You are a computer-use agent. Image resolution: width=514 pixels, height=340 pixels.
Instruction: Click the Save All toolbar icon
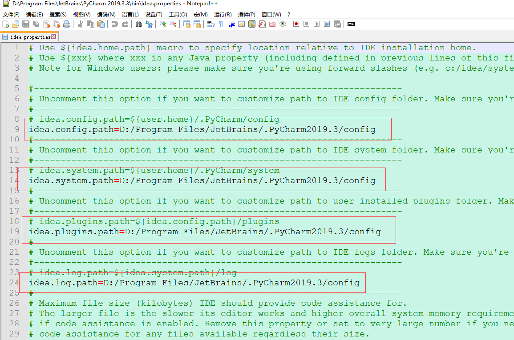click(36, 24)
